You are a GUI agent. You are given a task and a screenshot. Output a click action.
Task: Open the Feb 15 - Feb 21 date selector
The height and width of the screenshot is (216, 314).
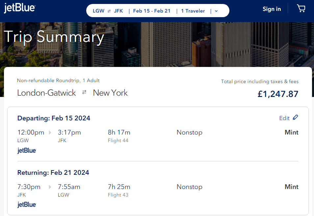152,11
